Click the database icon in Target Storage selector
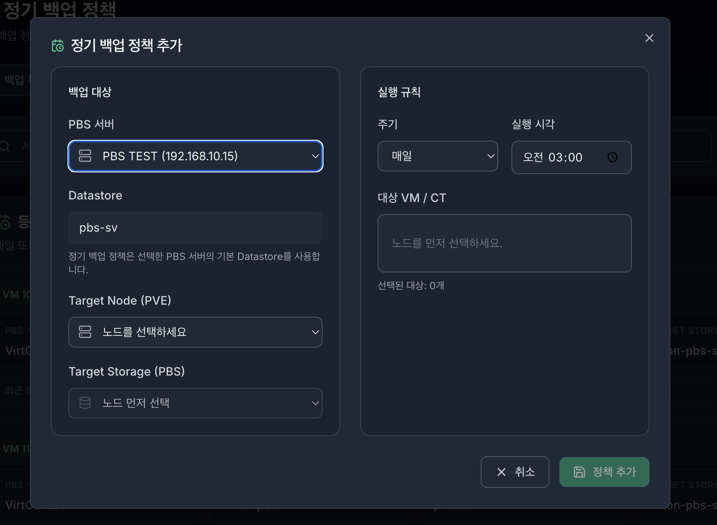 [x=85, y=403]
